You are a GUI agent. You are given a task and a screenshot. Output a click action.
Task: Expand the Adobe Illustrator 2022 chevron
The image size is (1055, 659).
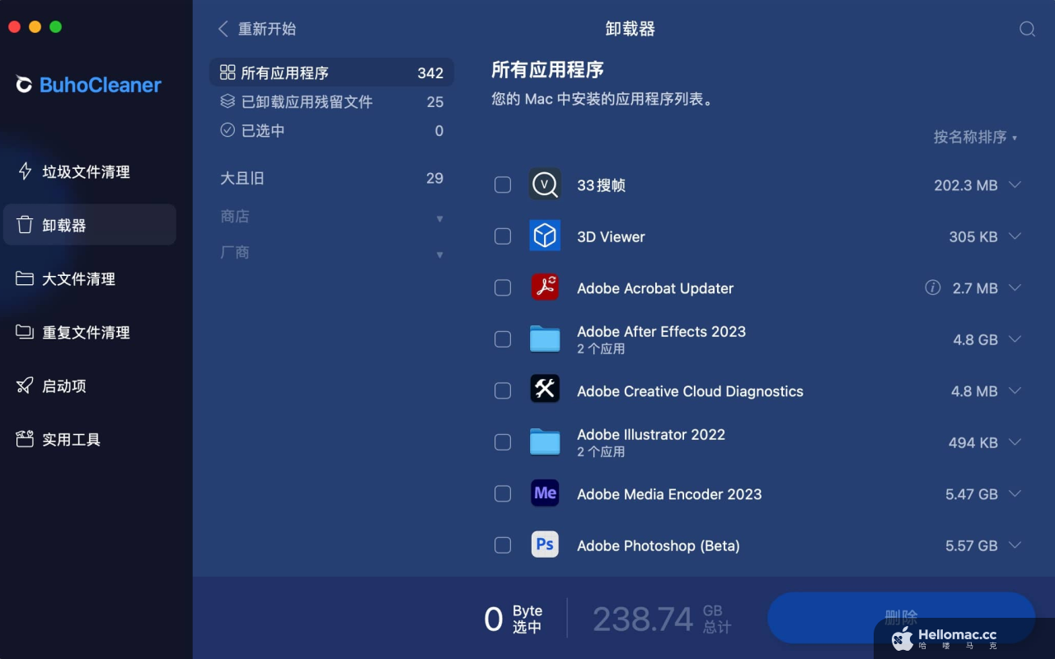(1015, 442)
